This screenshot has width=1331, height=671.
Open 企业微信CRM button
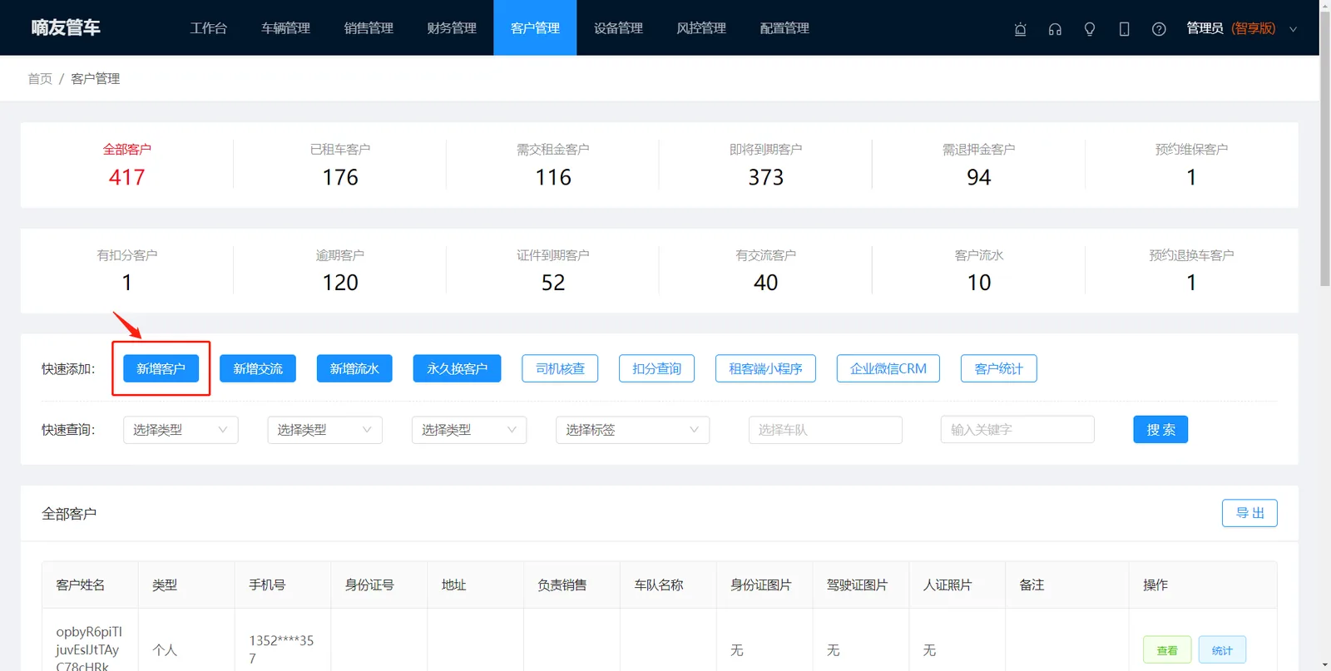pyautogui.click(x=888, y=368)
